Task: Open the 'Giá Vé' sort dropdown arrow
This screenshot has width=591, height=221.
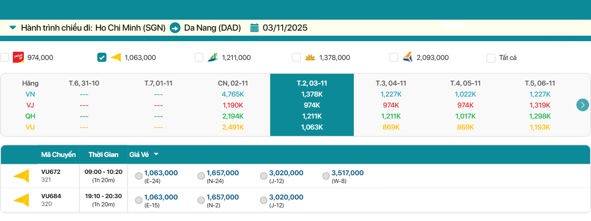Action: [156, 155]
